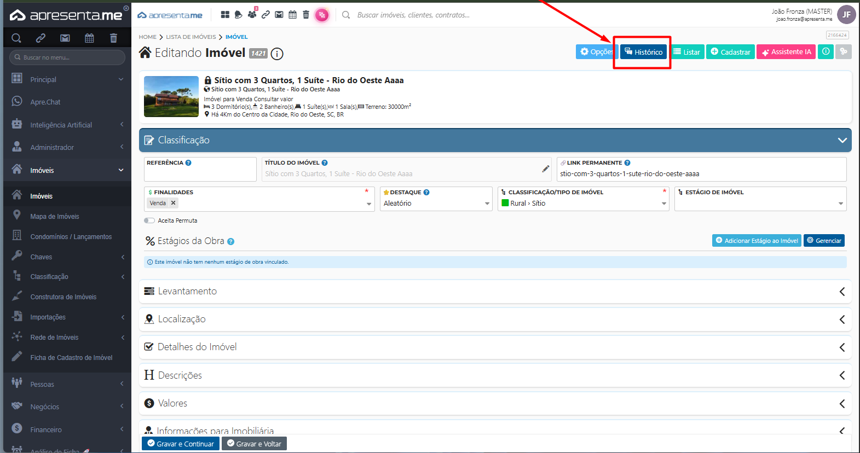
Task: Click the help icon beside TÍTULO DO IMÓVEL
Action: pos(325,162)
